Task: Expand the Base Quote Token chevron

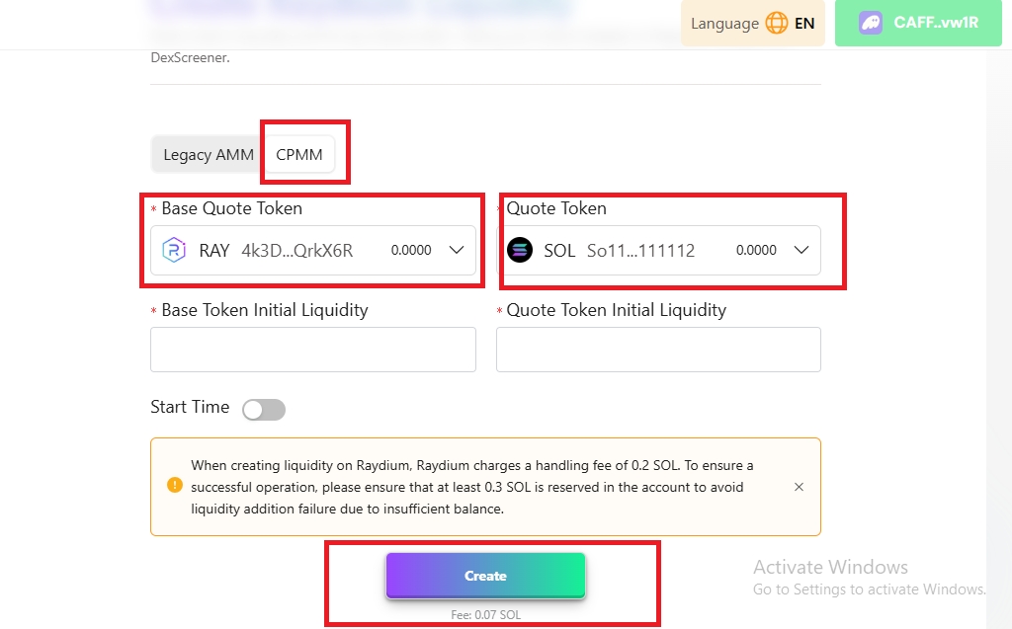Action: pyautogui.click(x=457, y=250)
